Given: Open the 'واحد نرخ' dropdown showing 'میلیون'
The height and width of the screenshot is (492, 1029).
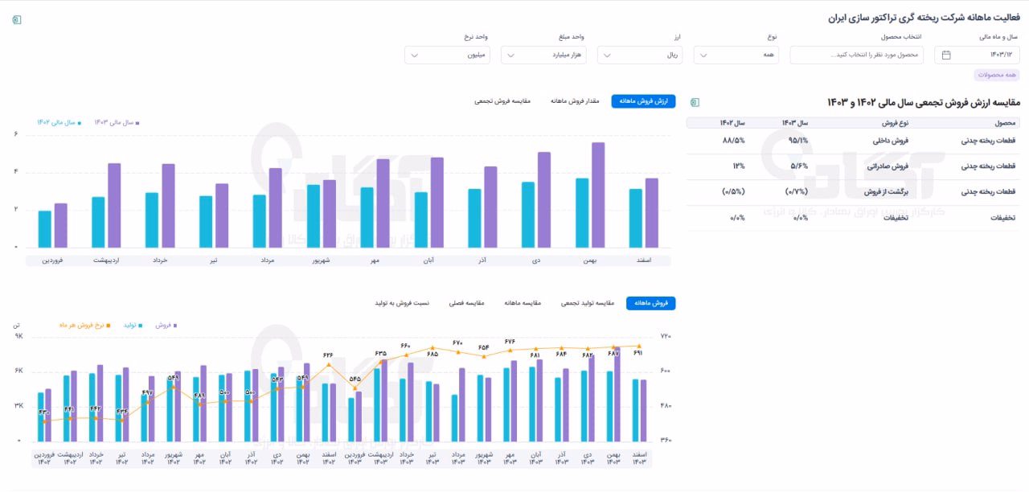Looking at the screenshot, I should coord(447,55).
